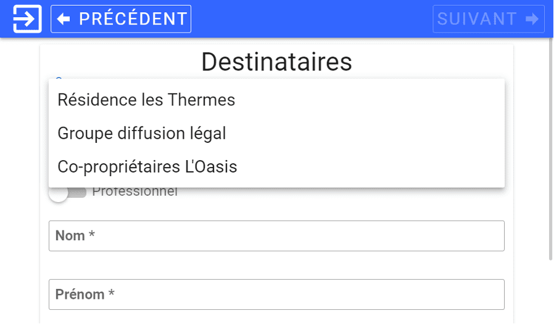
Task: Go back with the Précédent button
Action: [121, 19]
